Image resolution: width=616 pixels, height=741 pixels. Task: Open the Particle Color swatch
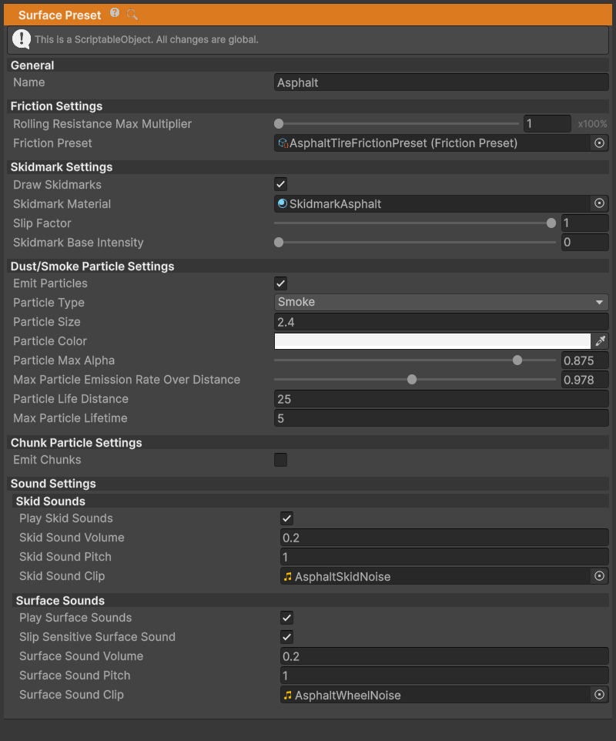click(432, 341)
